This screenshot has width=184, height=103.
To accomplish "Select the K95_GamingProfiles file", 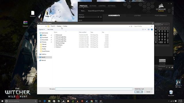I will (x=61, y=41).
